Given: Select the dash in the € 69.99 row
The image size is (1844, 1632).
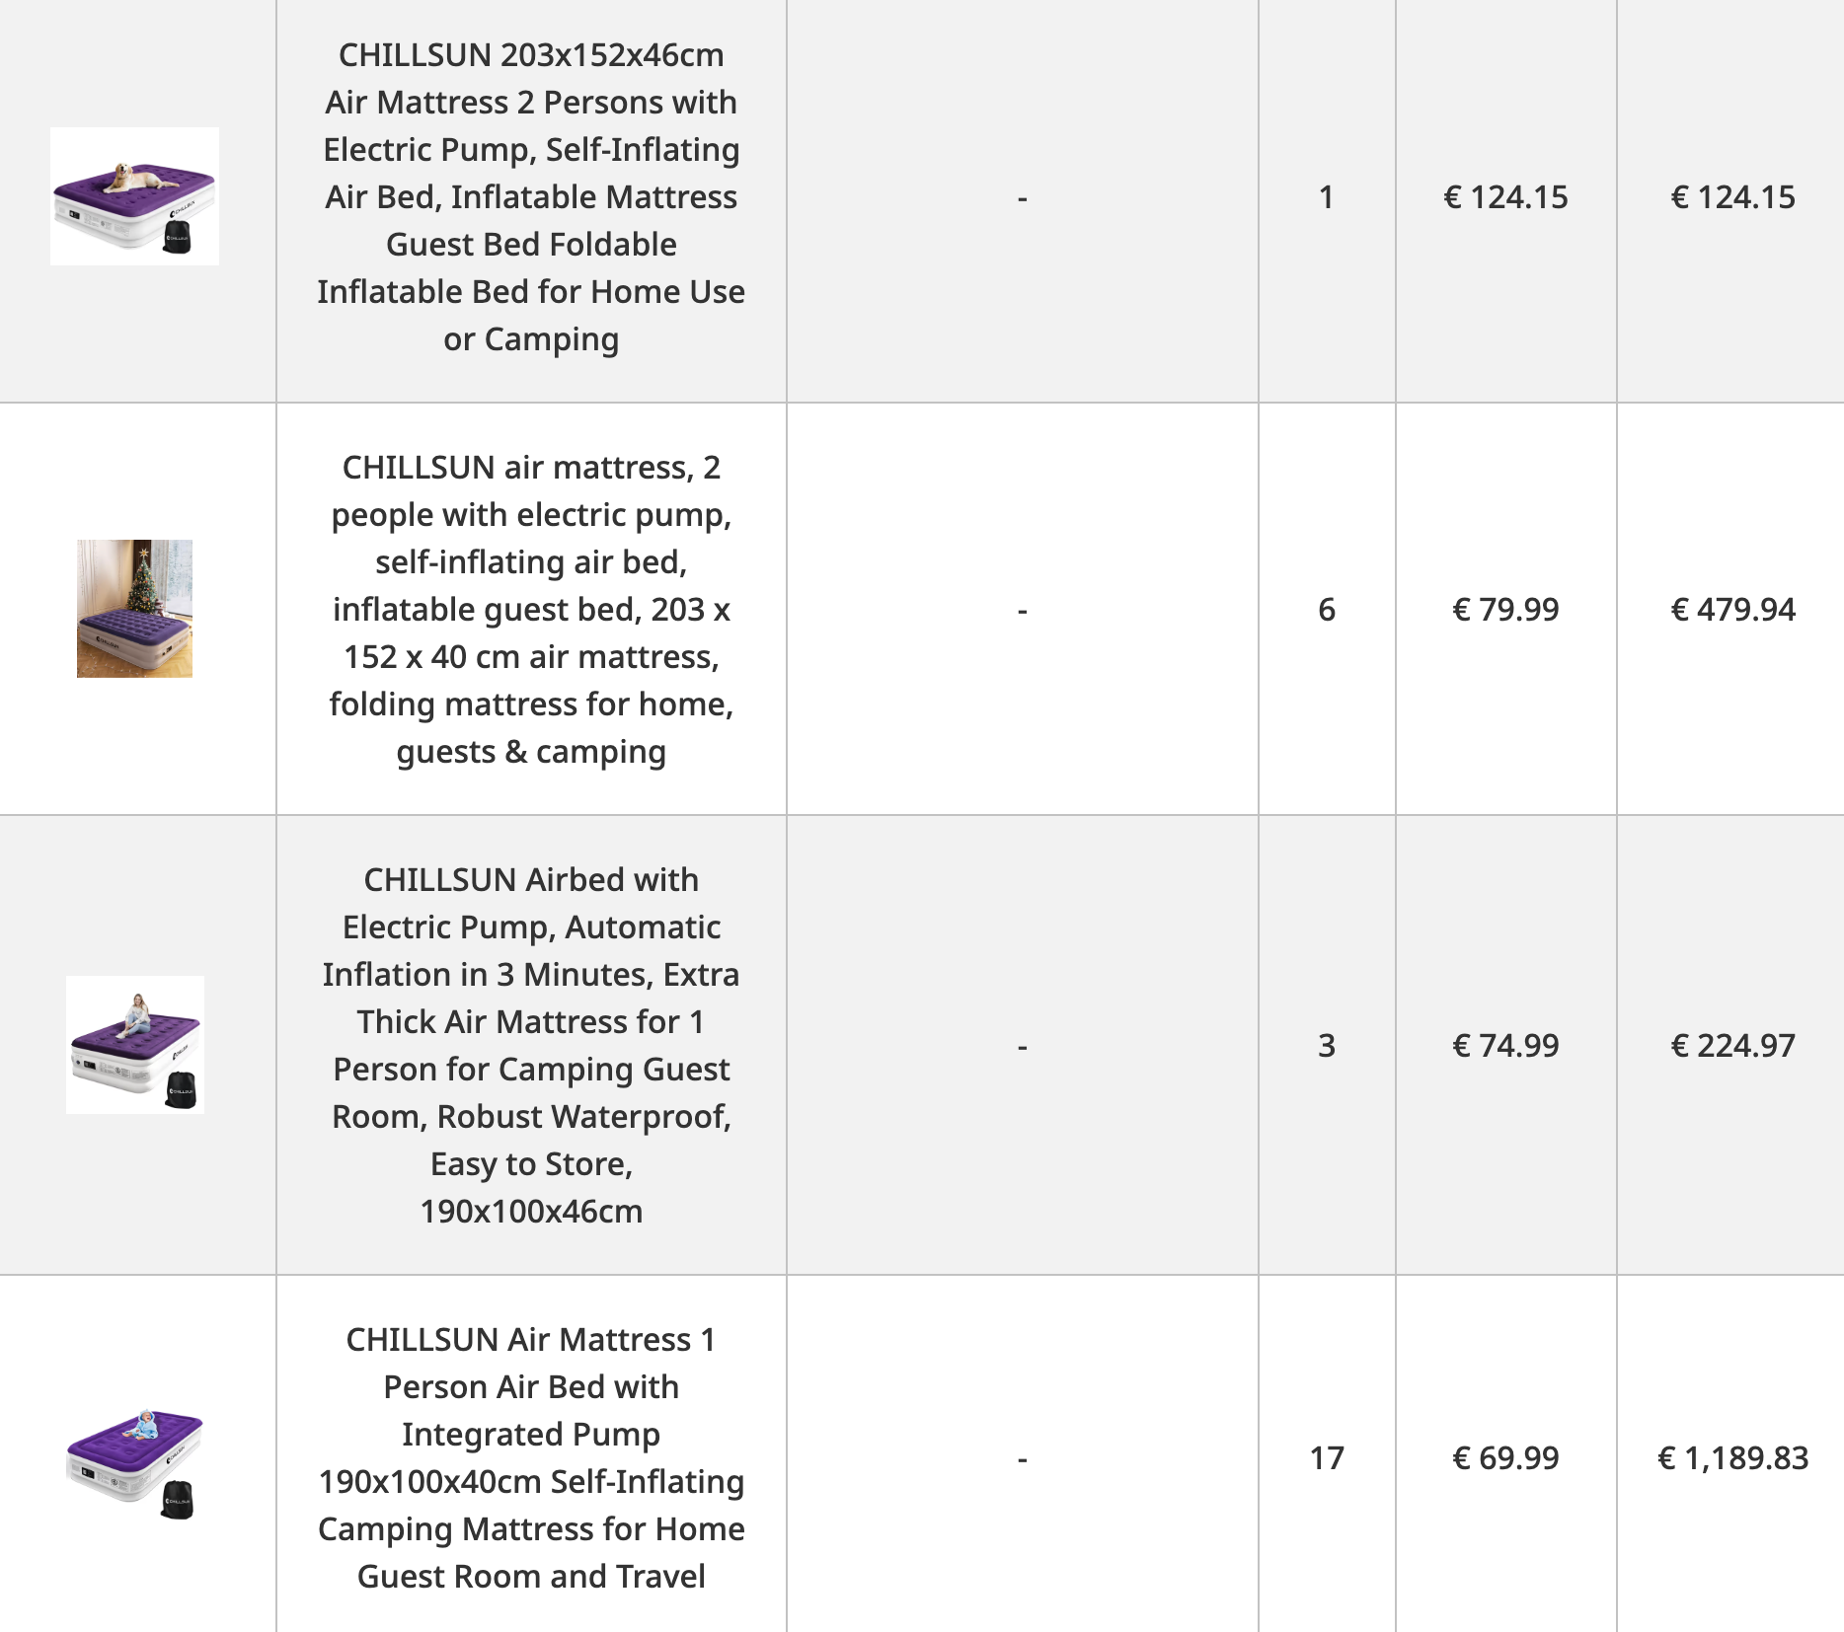Looking at the screenshot, I should (x=1023, y=1458).
